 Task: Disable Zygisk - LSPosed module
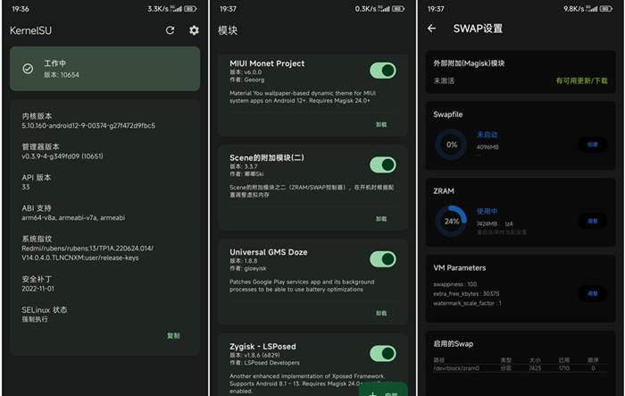382,353
